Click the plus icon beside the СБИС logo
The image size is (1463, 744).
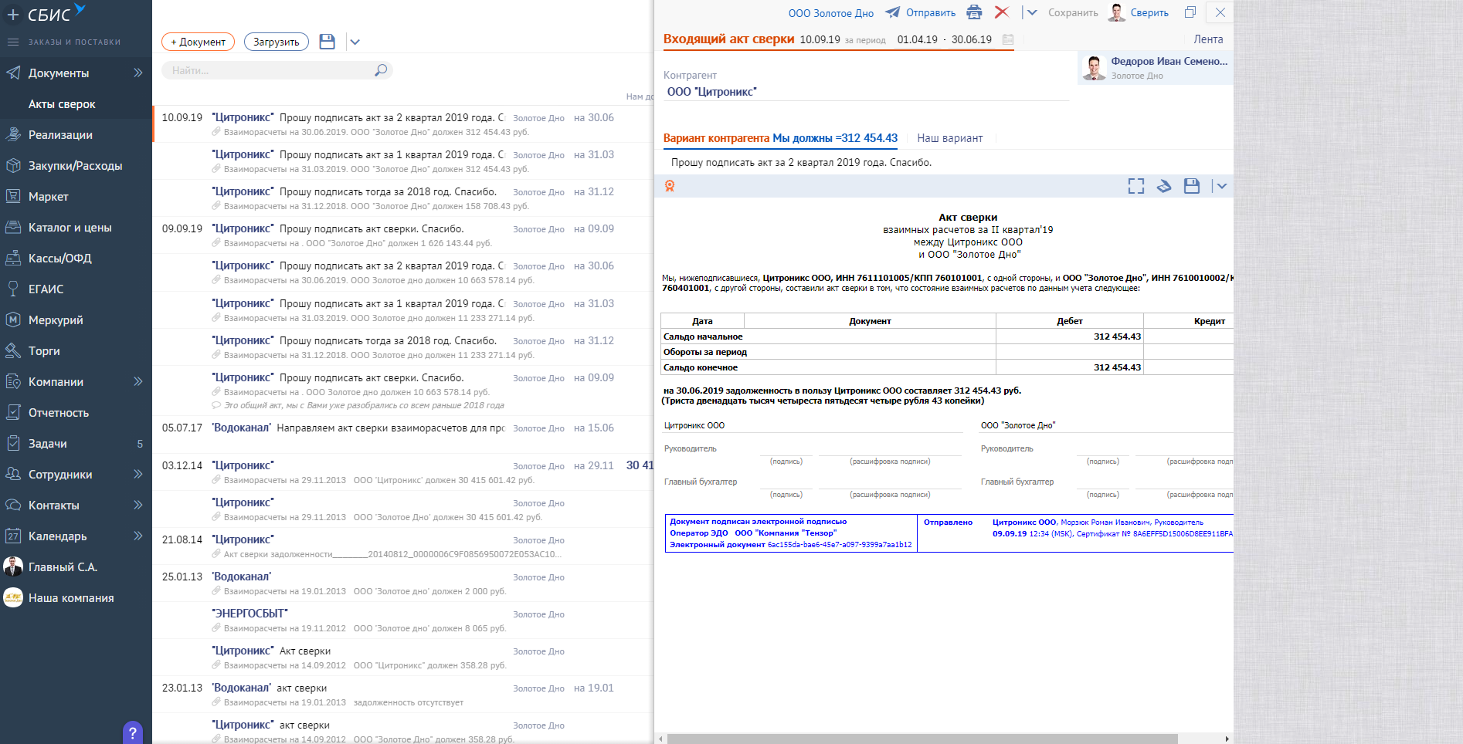13,15
